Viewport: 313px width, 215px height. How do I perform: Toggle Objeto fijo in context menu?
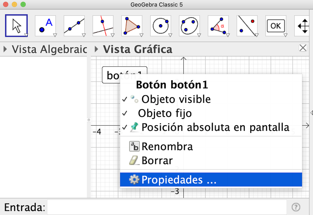point(211,113)
